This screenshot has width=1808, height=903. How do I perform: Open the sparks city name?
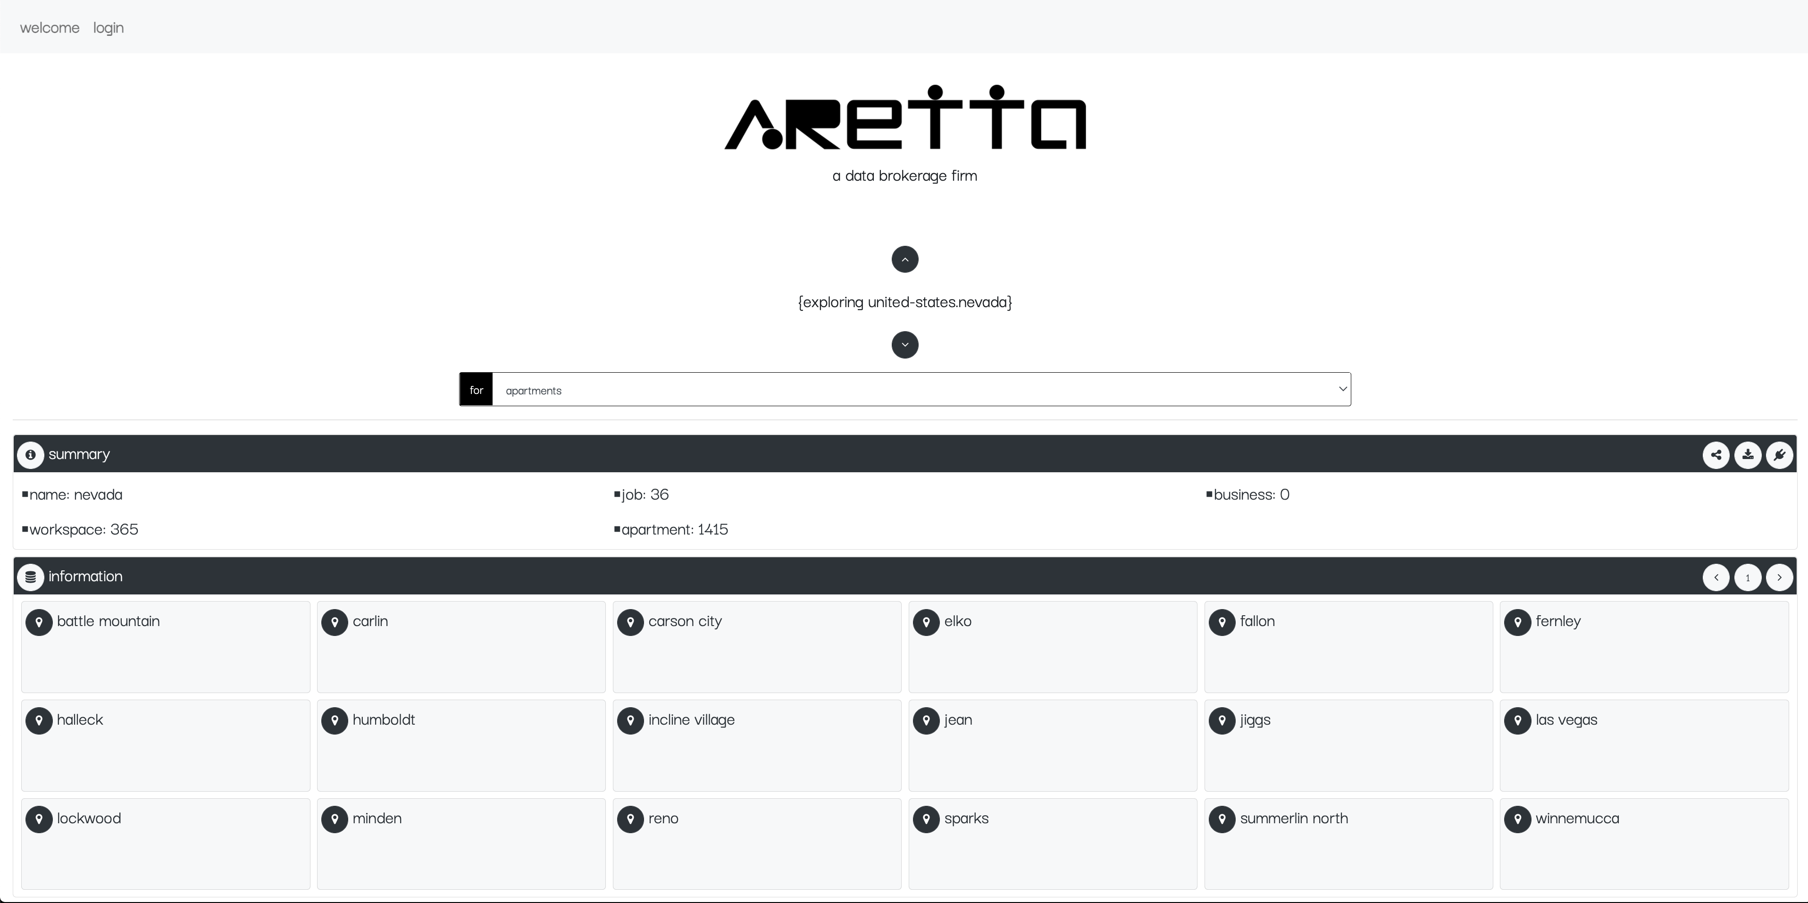966,819
